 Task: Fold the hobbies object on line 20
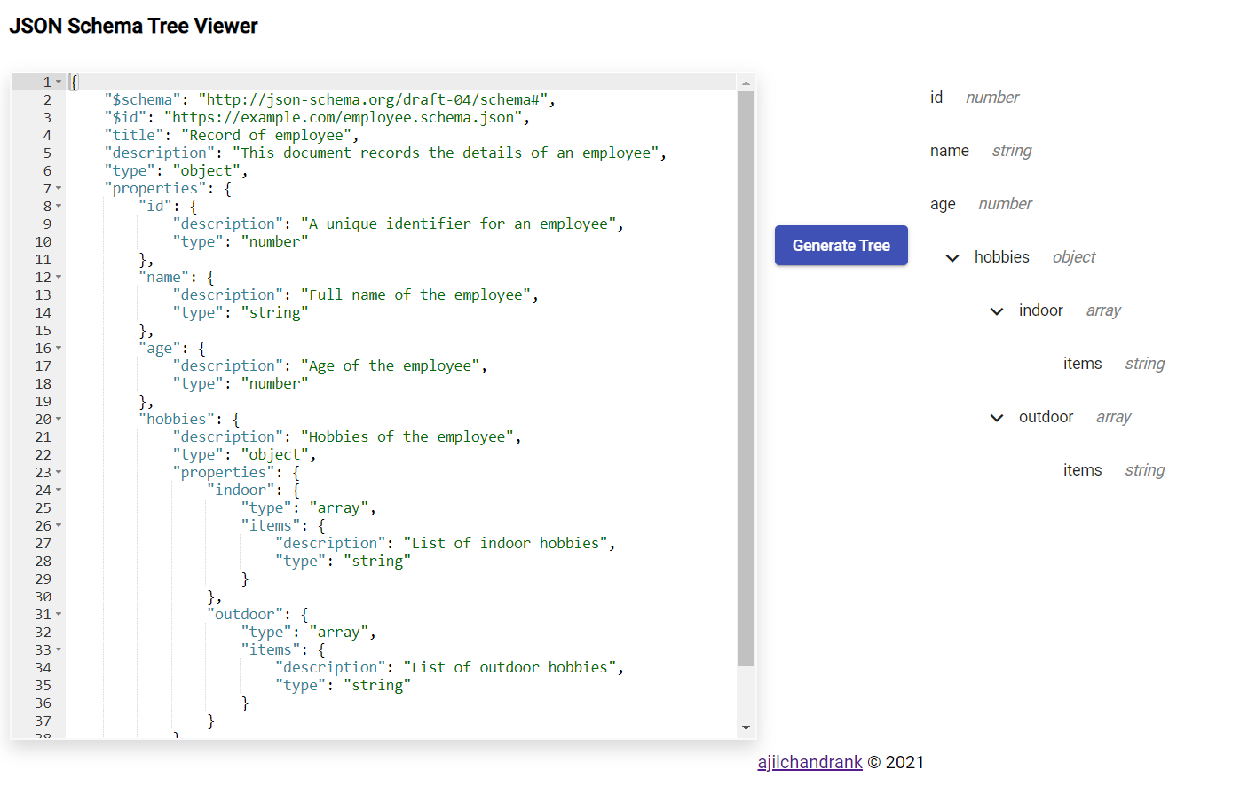click(x=59, y=419)
